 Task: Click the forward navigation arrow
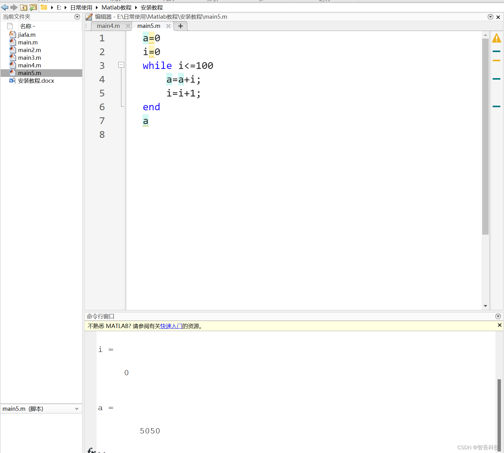click(x=14, y=7)
